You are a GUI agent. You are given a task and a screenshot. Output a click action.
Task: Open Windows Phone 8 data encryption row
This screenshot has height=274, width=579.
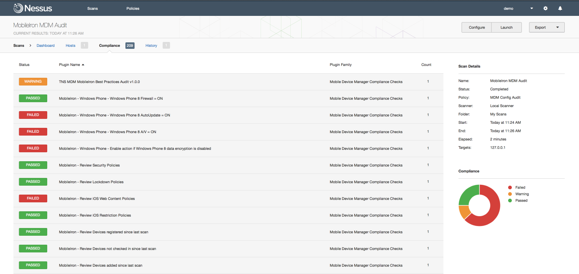click(x=228, y=149)
